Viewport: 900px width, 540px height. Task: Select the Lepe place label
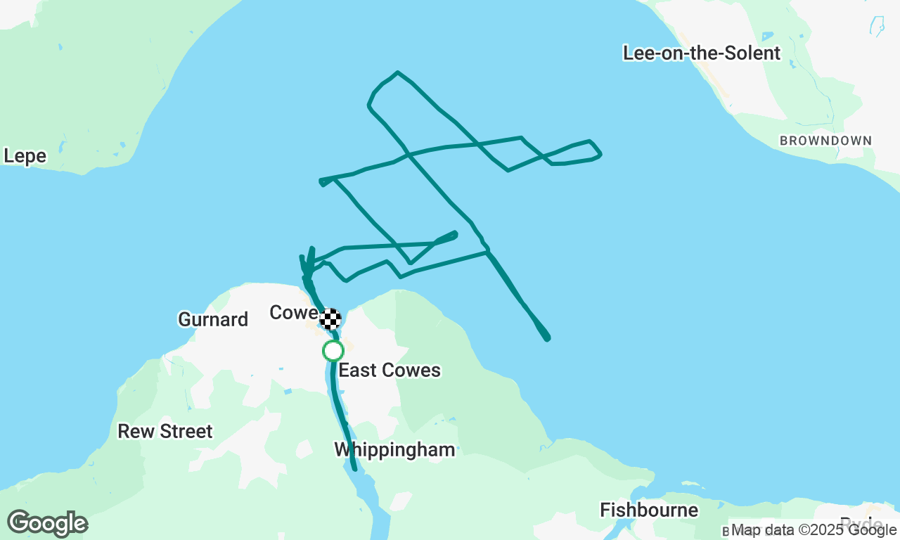(x=25, y=156)
